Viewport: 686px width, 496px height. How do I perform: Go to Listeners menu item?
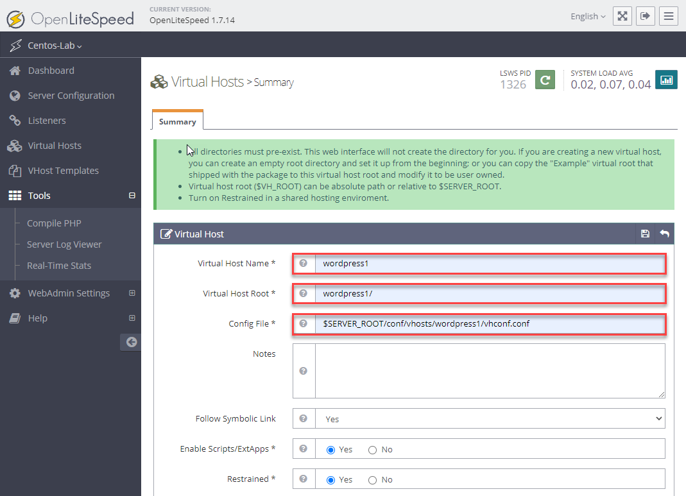[47, 120]
